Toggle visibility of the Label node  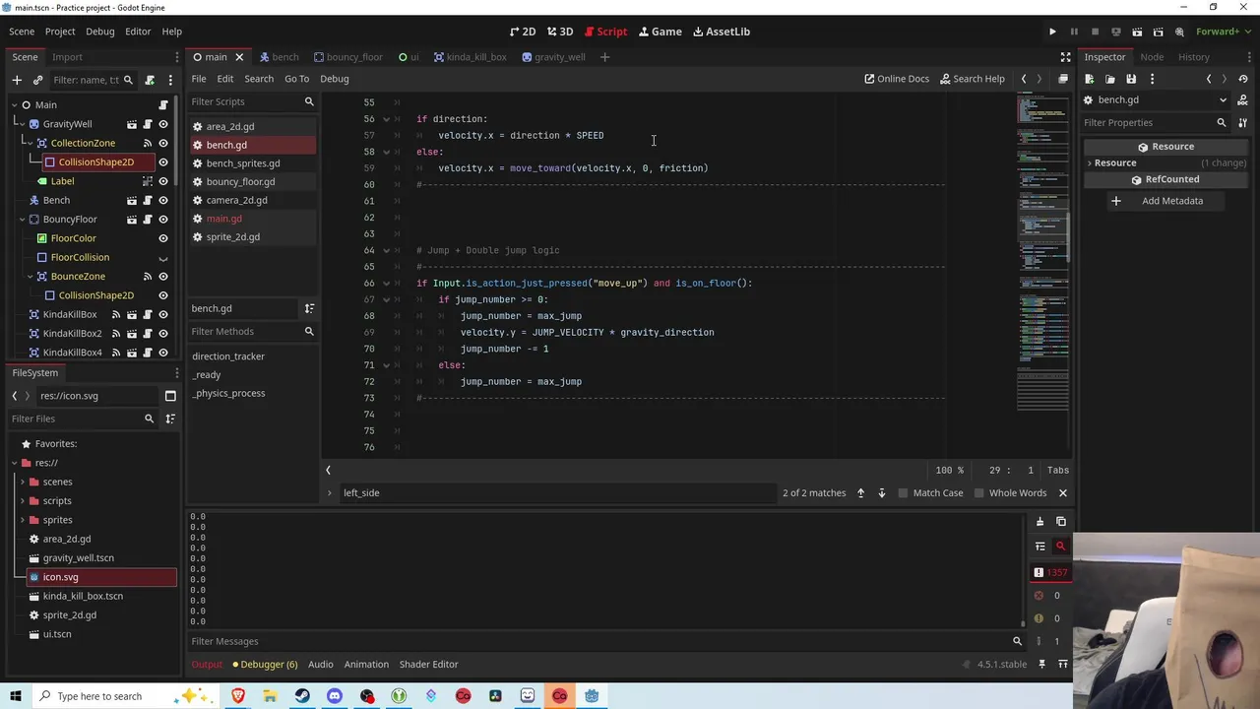(163, 181)
